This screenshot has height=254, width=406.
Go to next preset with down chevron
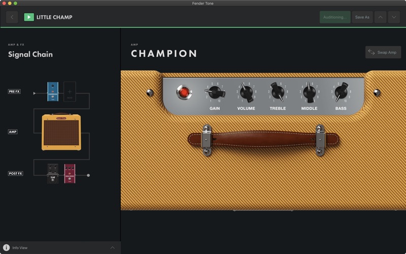pos(394,17)
